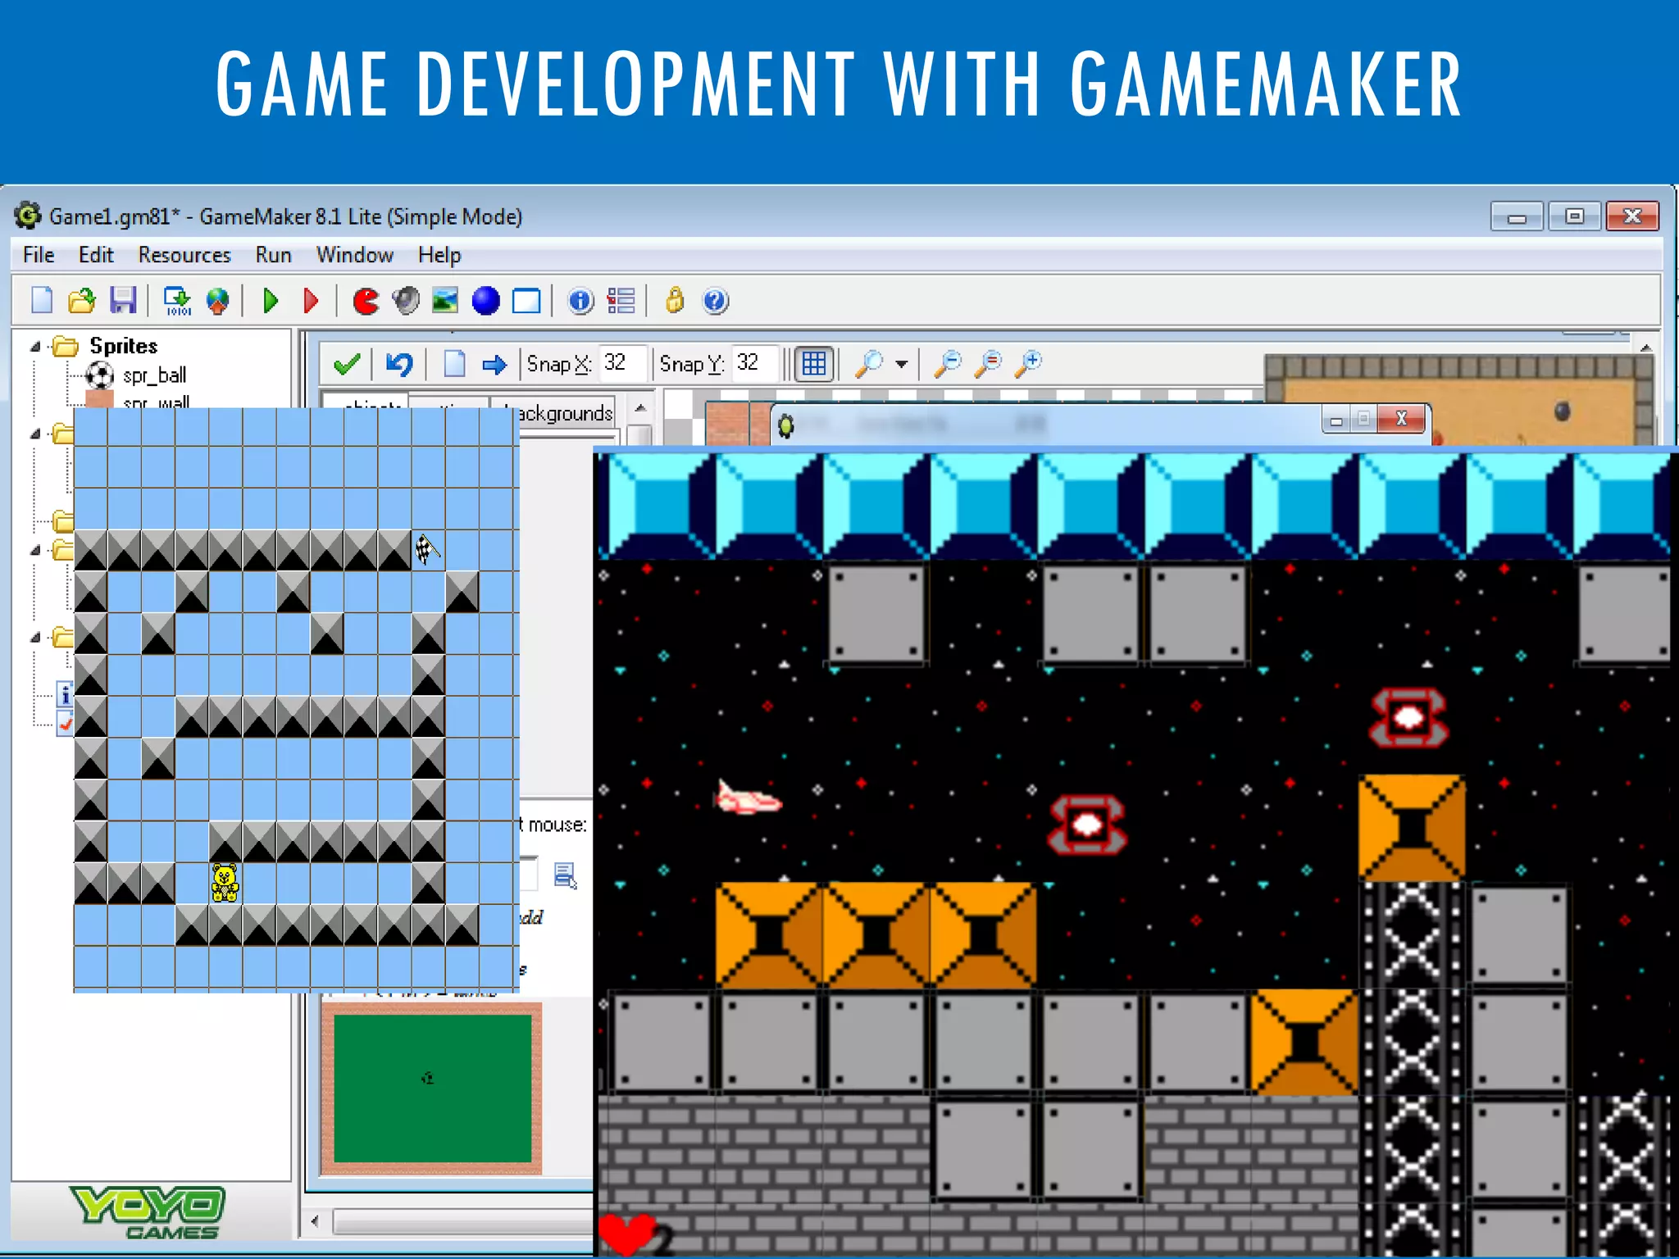Create a room using blue rectangle icon
Viewport: 1679px width, 1259px height.
(526, 301)
